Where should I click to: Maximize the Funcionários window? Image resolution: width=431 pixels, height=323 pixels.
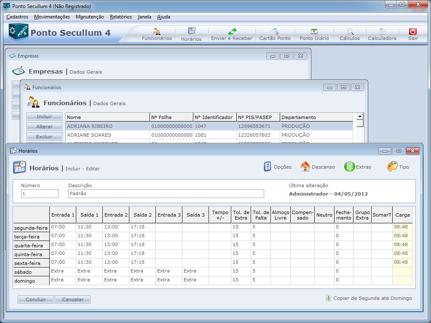point(344,87)
